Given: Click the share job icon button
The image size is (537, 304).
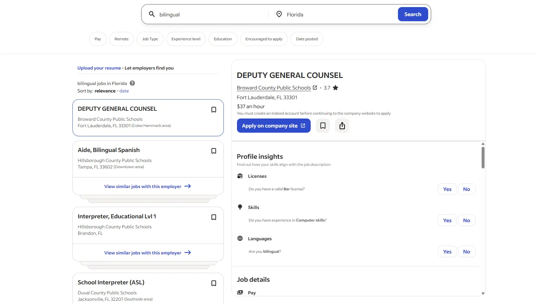Looking at the screenshot, I should point(342,126).
